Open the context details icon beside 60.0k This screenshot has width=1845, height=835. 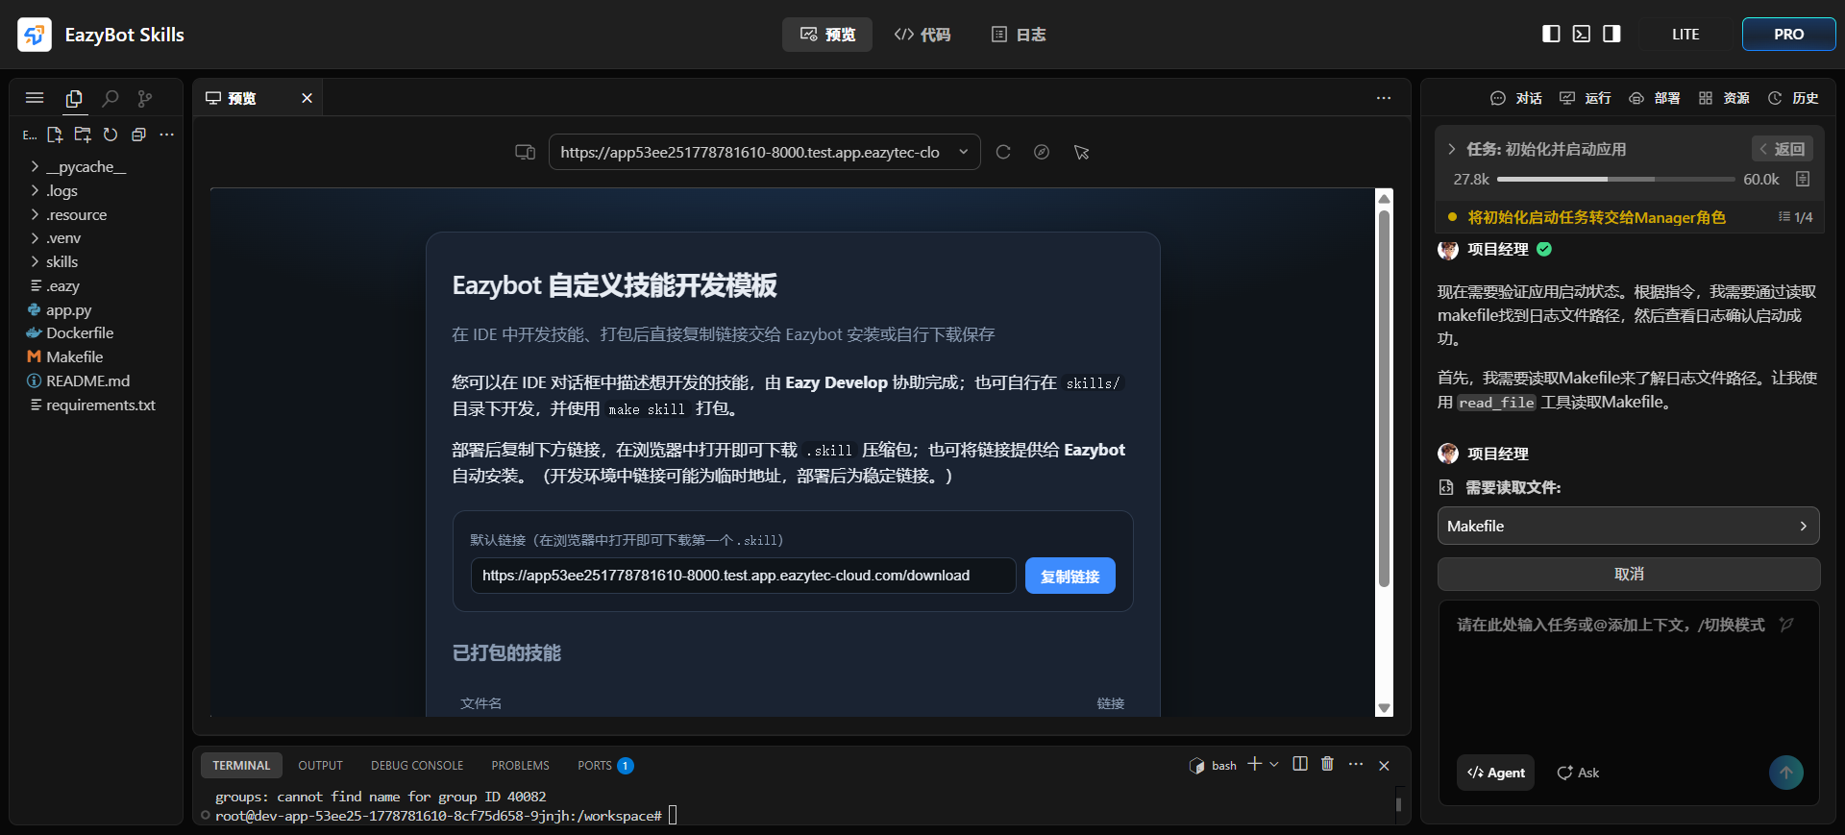[x=1803, y=180]
